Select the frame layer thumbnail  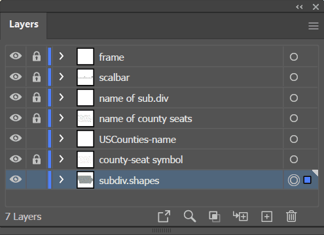coord(85,56)
